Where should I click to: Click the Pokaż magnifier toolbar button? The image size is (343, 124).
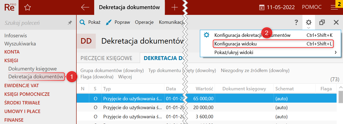(90, 22)
